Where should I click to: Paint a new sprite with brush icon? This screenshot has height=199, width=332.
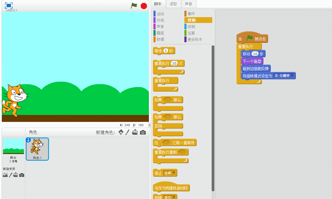[127, 132]
